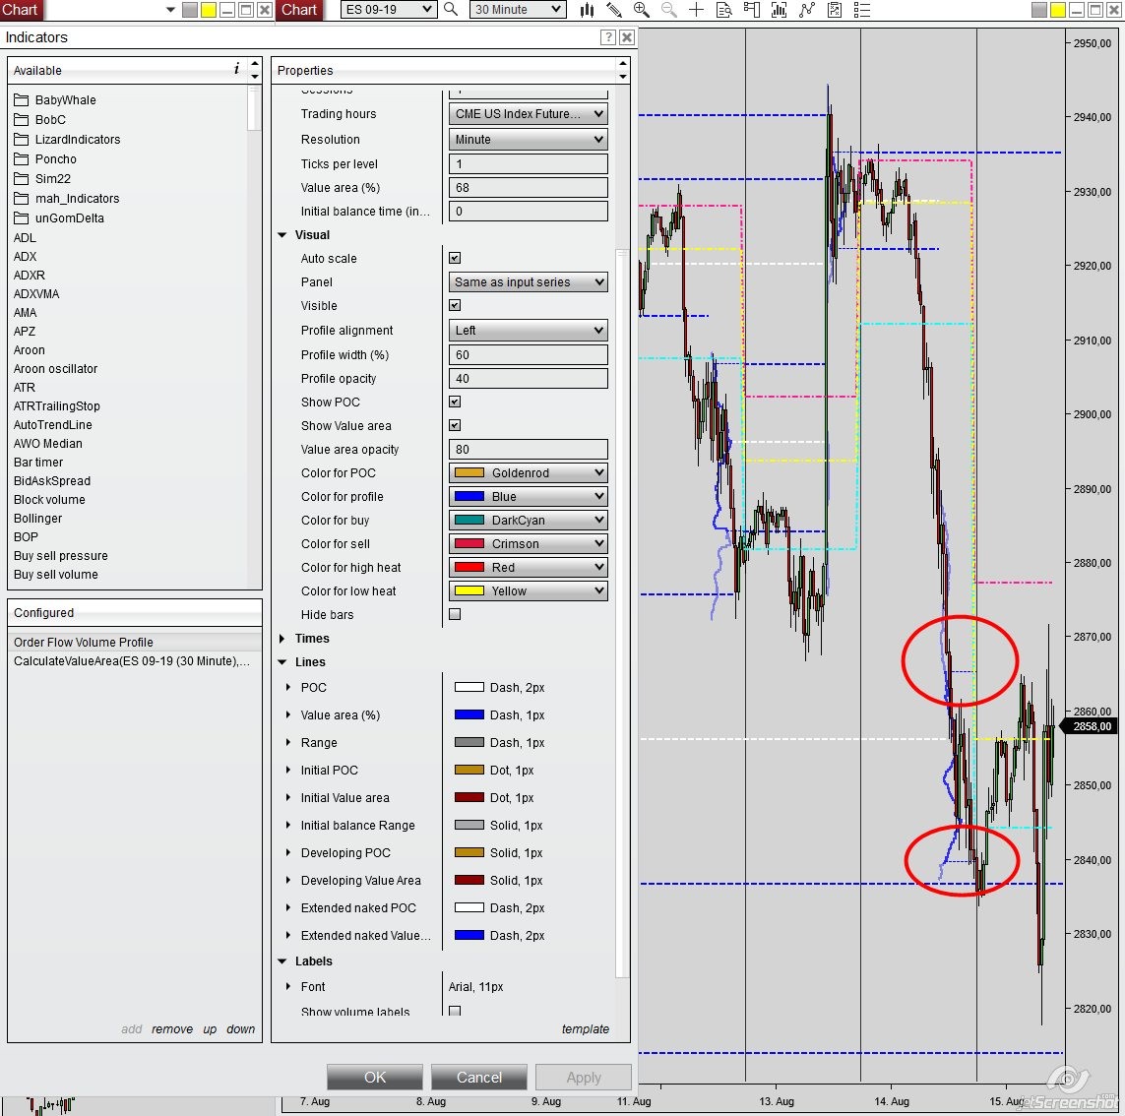The image size is (1125, 1116).
Task: Open the 30 Minute interval dropdown
Action: coord(518,9)
